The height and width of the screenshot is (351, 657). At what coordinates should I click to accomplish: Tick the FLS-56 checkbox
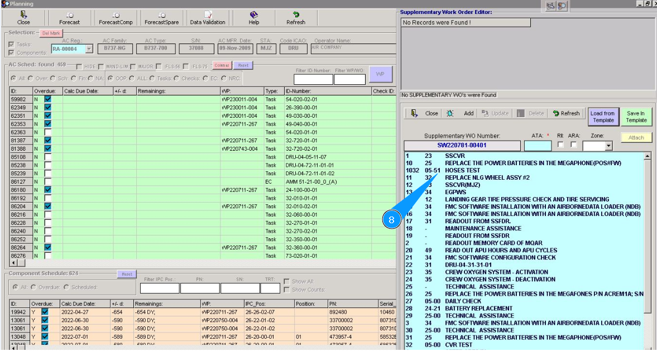159,66
